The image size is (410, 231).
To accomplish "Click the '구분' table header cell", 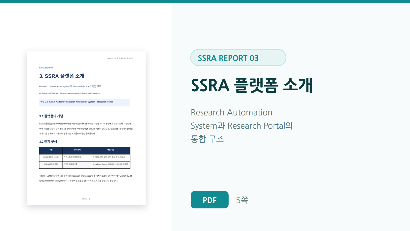I will click(x=51, y=150).
